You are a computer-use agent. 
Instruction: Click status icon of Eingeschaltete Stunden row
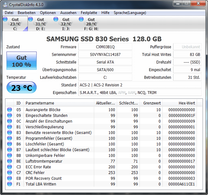click(x=10, y=115)
